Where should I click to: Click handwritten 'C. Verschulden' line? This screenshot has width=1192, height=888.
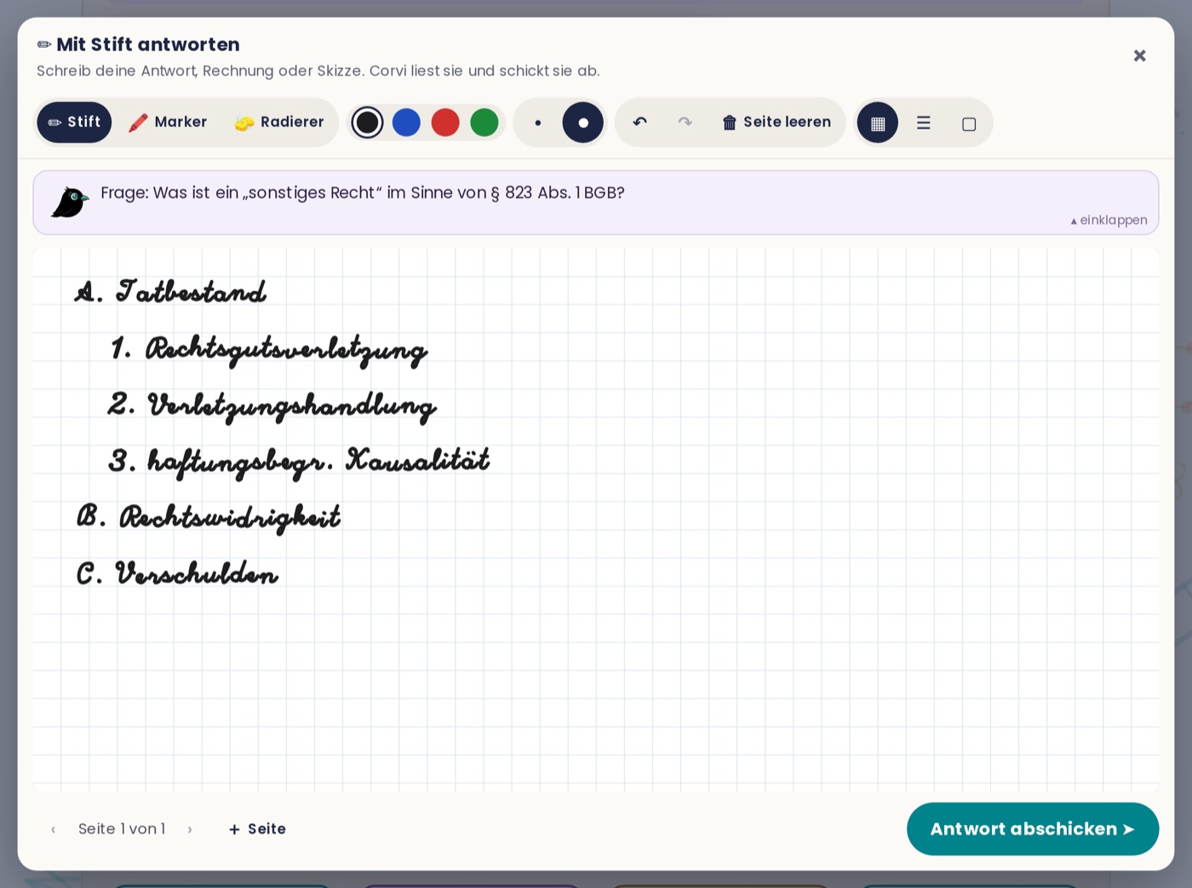pos(177,574)
